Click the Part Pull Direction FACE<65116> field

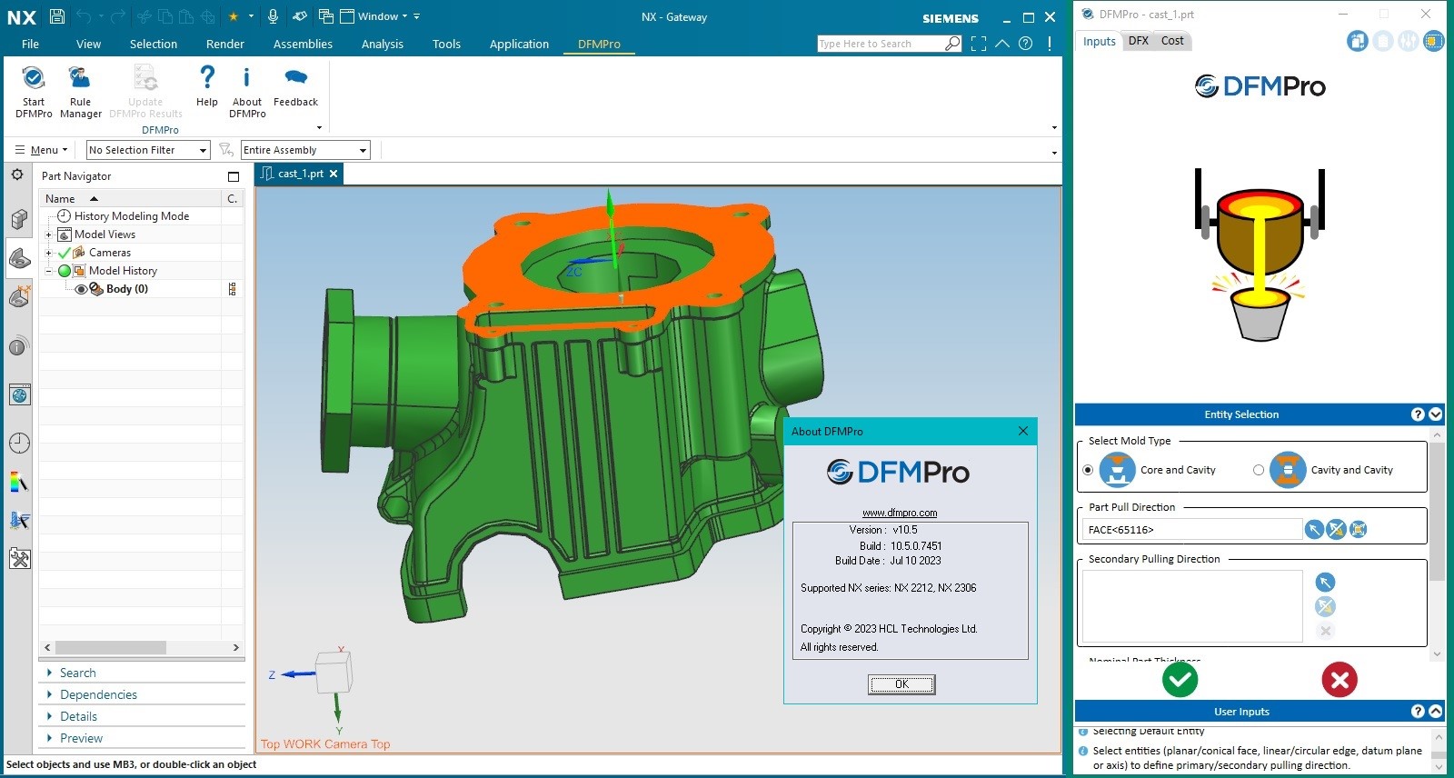[1191, 529]
